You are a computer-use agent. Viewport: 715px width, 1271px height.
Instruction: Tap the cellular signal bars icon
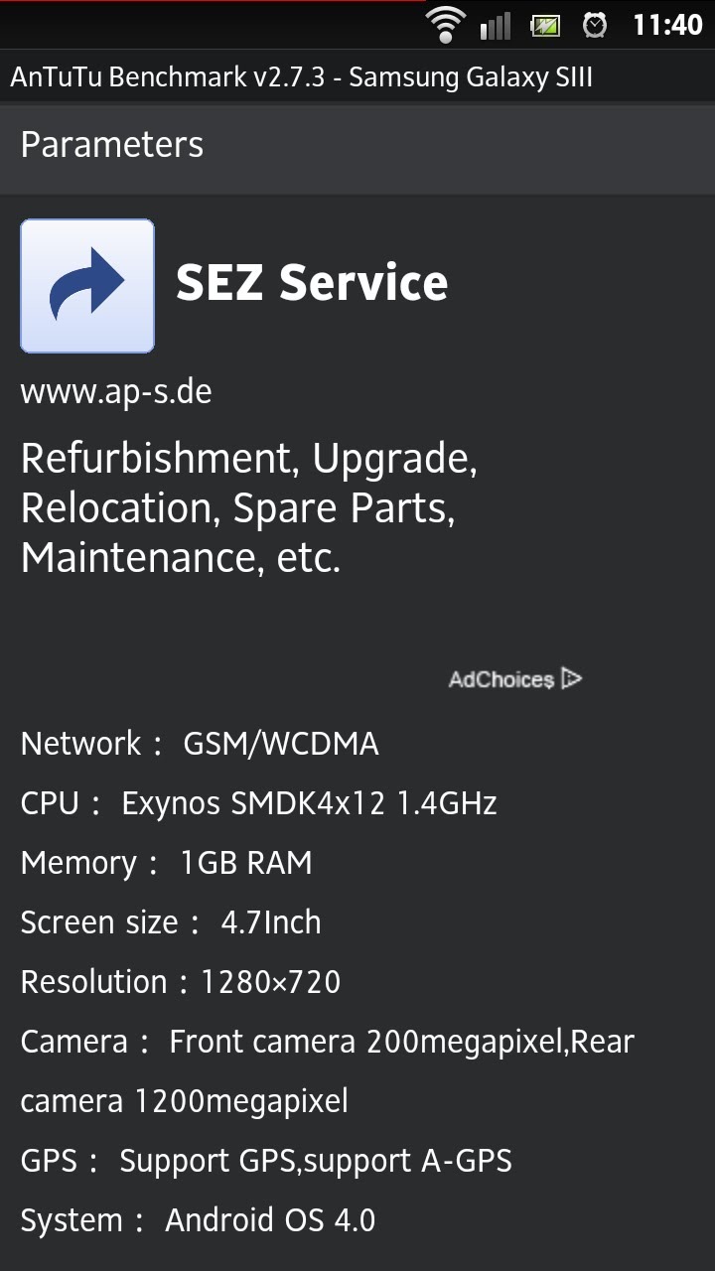[x=495, y=25]
